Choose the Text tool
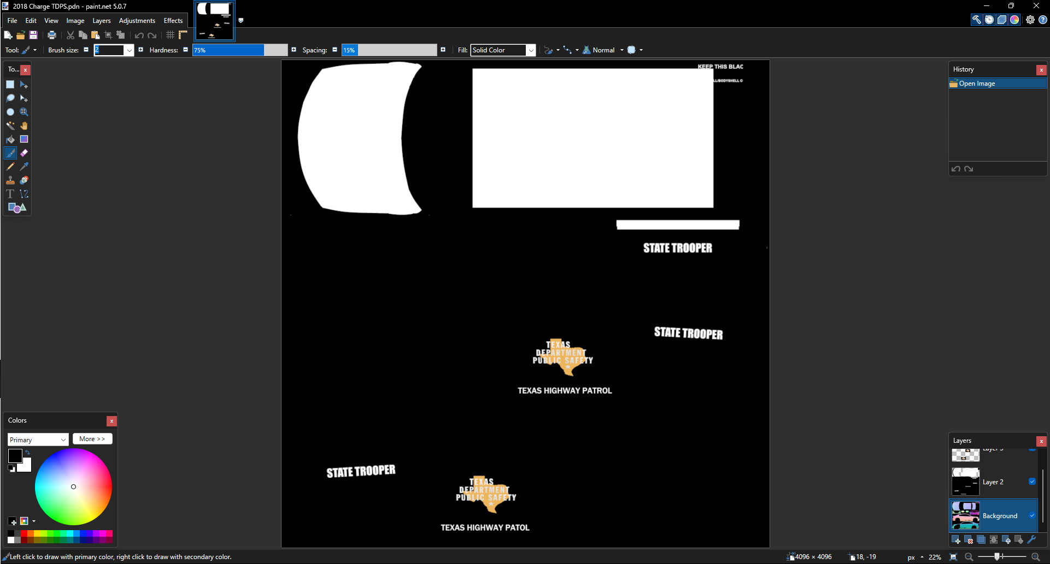 click(10, 194)
